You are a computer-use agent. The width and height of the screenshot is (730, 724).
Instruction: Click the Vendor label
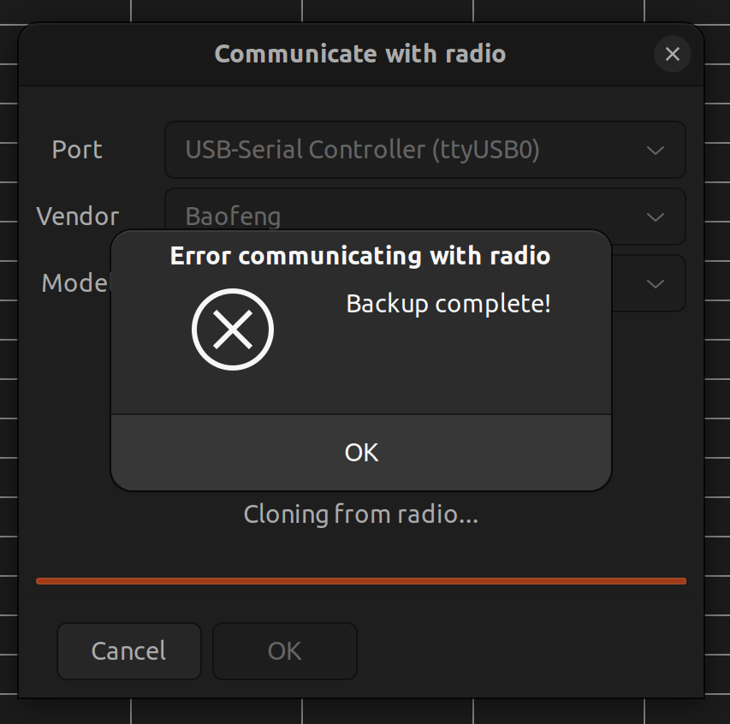pos(77,217)
